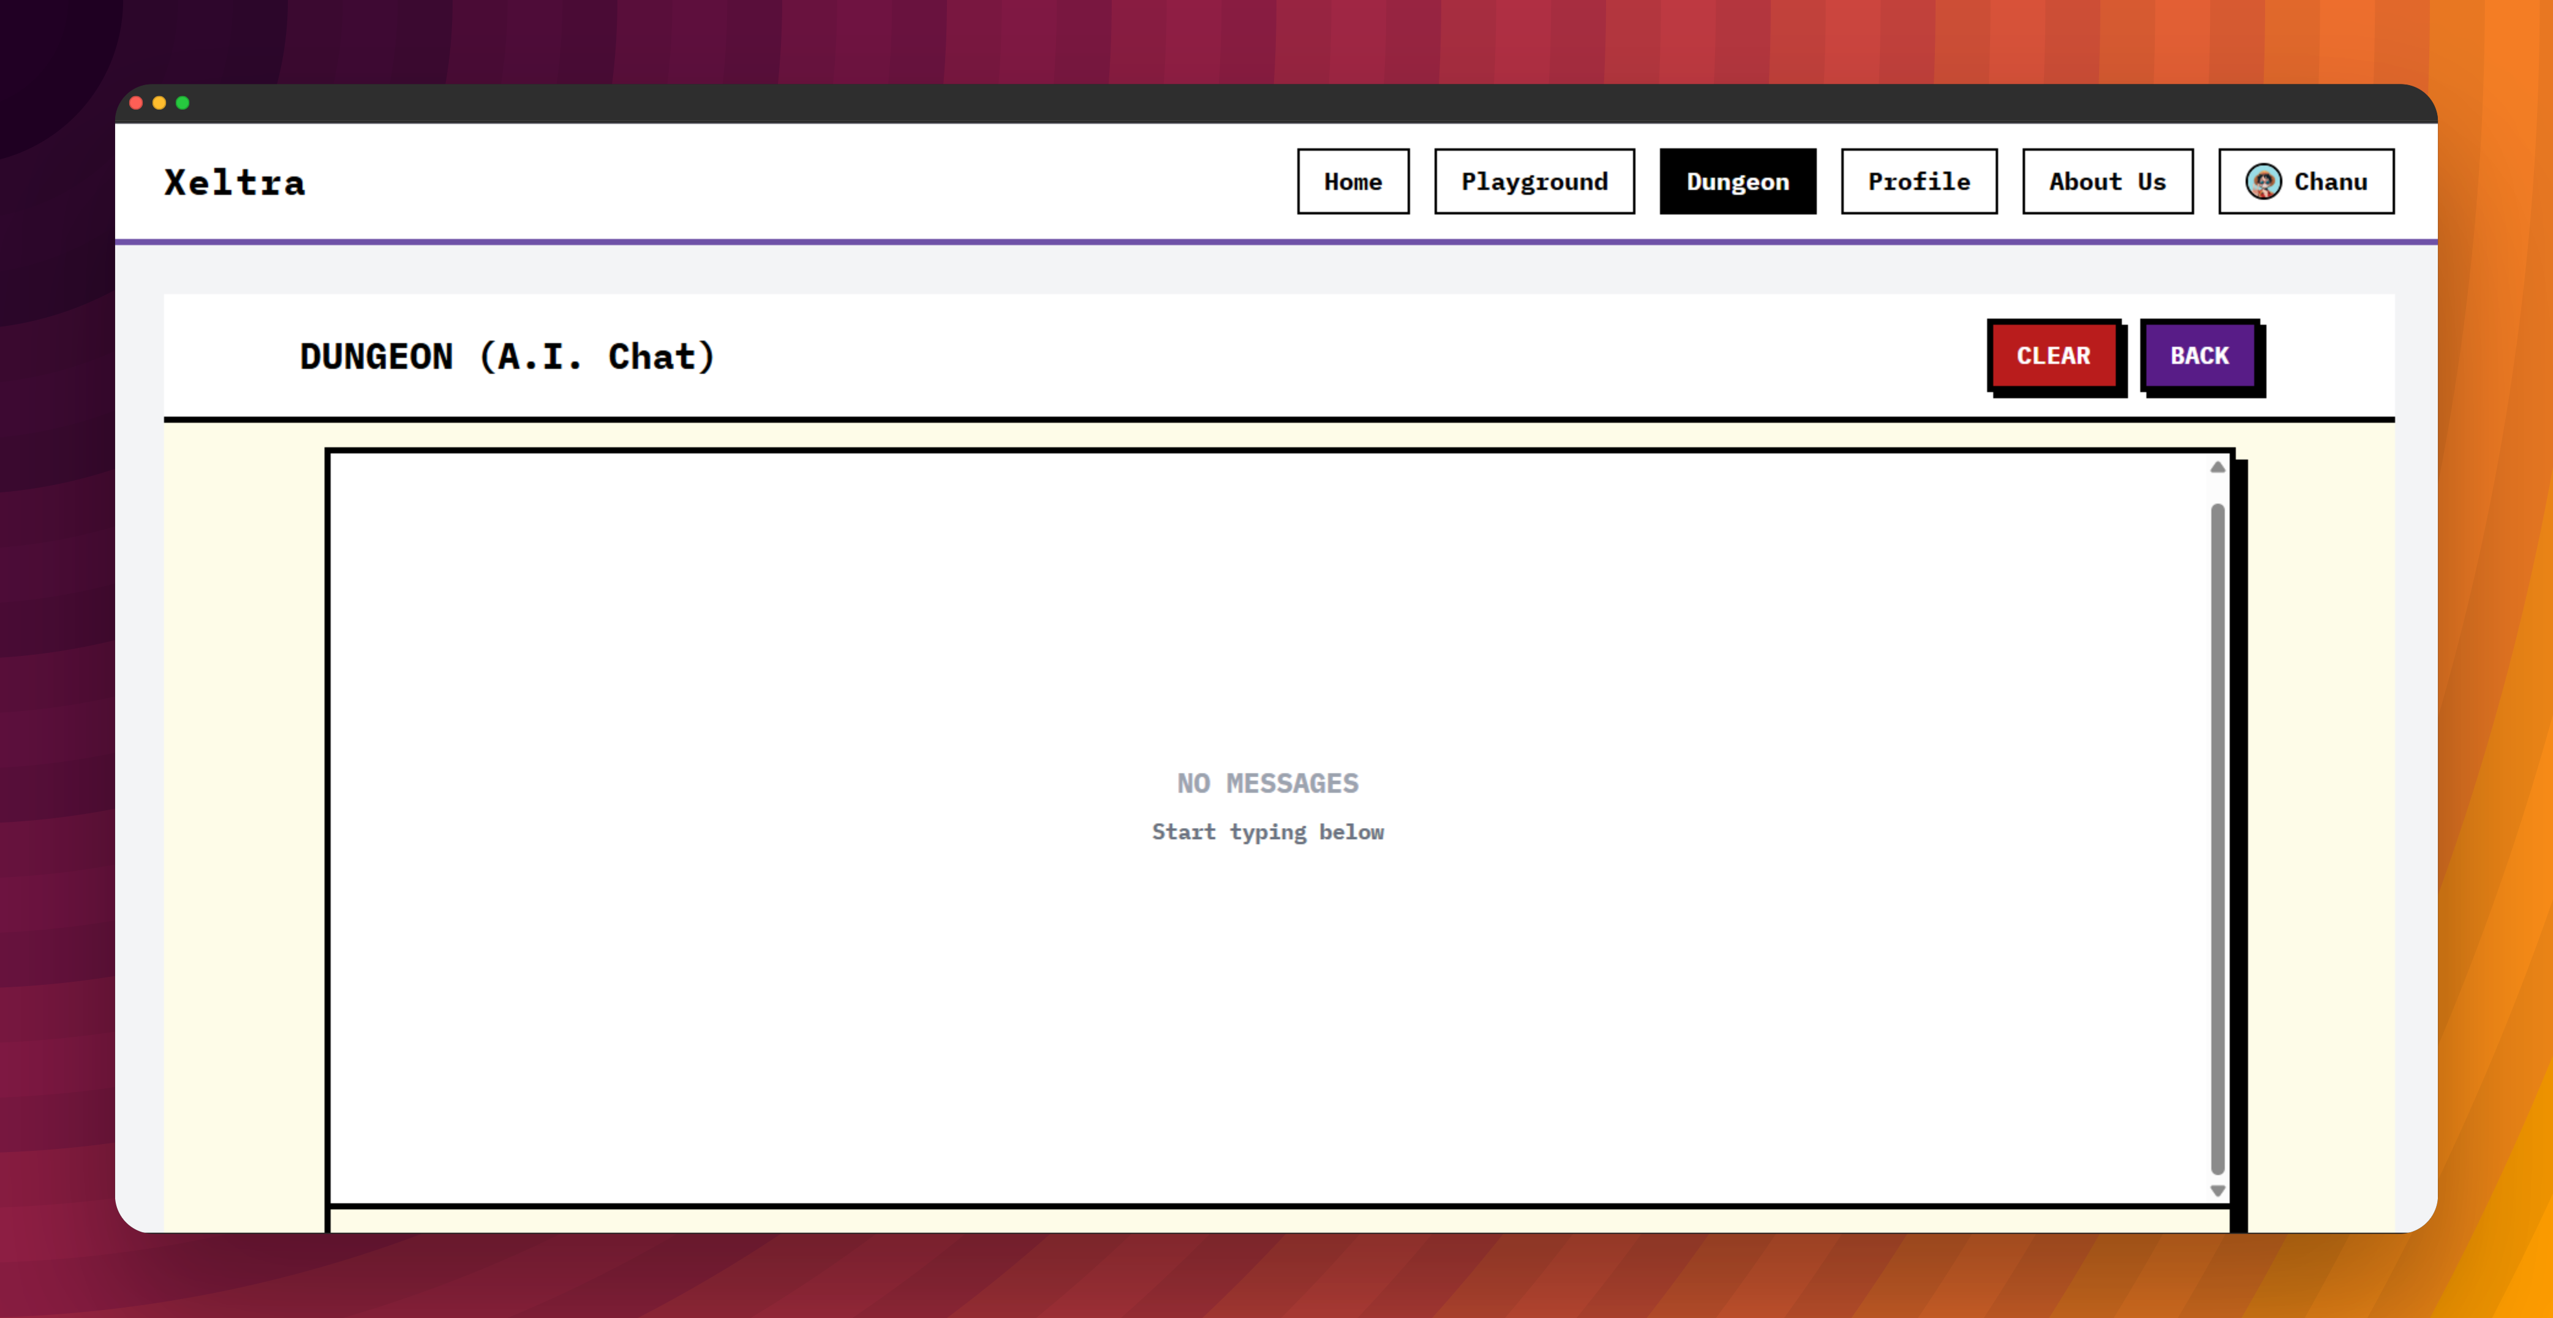
Task: Click the red close window dot
Action: click(x=136, y=103)
